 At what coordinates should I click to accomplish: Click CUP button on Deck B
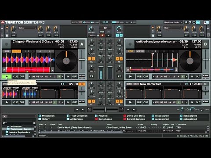click(x=146, y=76)
